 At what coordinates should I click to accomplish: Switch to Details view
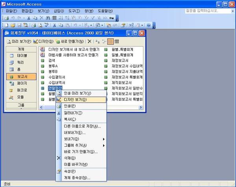click(117, 41)
